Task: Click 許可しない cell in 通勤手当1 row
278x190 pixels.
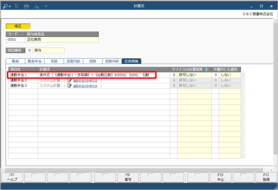Action: 194,75
